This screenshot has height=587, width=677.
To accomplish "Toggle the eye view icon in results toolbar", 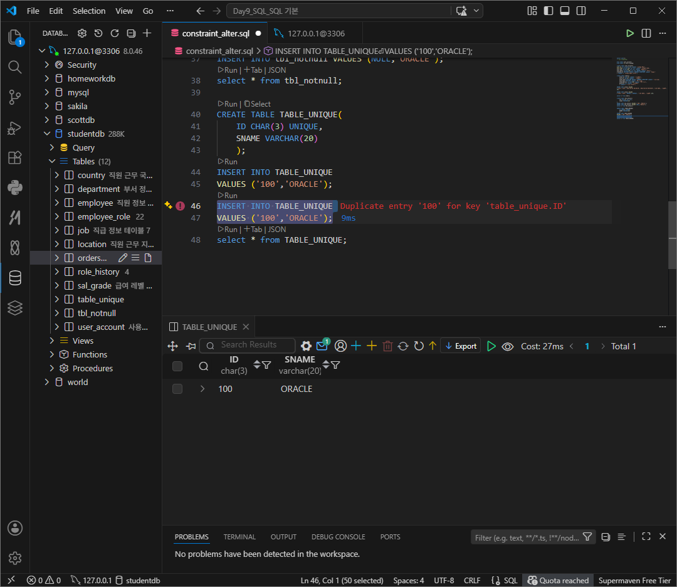I will tap(508, 346).
